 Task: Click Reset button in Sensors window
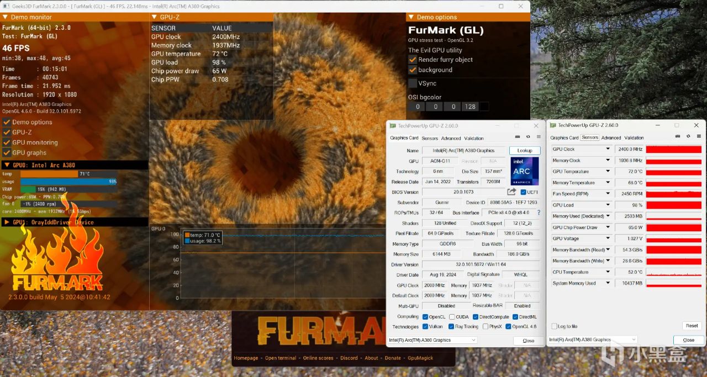[692, 326]
